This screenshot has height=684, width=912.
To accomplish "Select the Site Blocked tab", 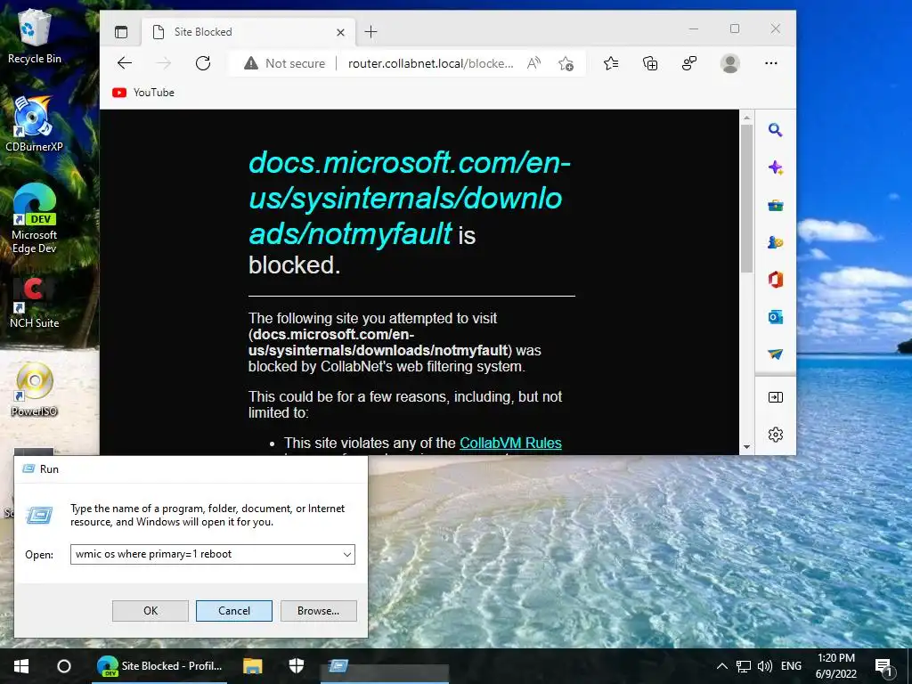I will pyautogui.click(x=248, y=32).
